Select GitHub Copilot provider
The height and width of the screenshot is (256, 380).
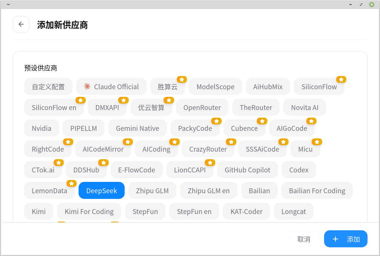click(247, 170)
